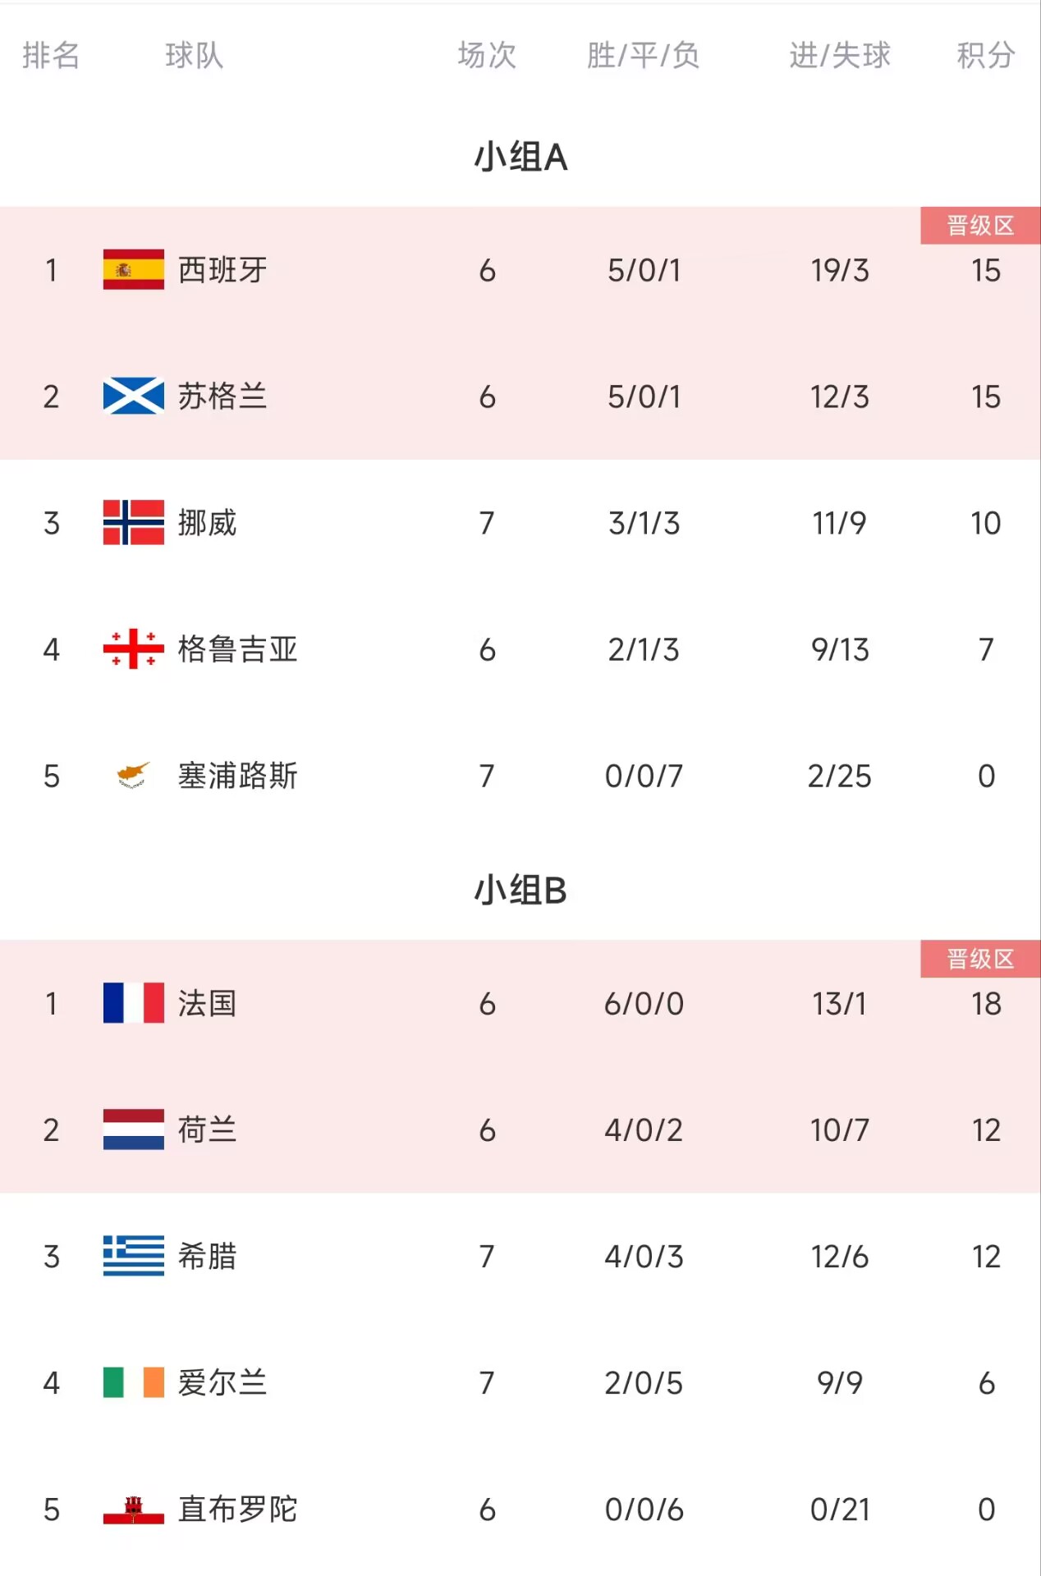Select the 法国 team name
Screen dimensions: 1041x1576
click(x=208, y=1003)
